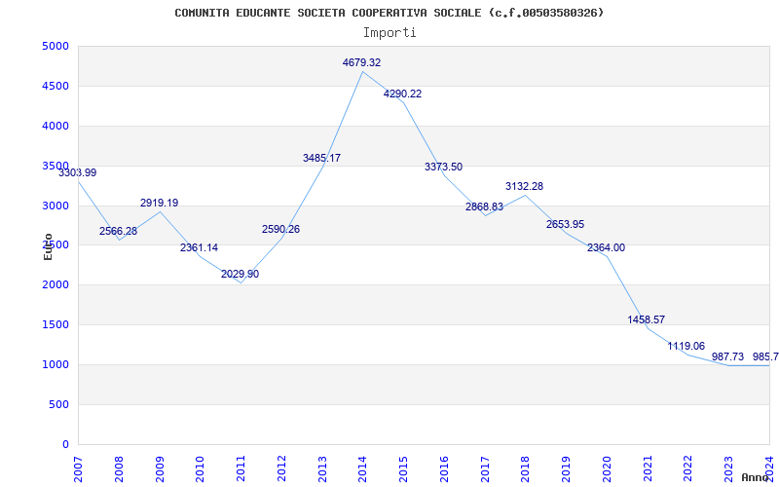Image resolution: width=779 pixels, height=487 pixels.
Task: Click the 0 value on Euro axis
Action: pos(65,444)
